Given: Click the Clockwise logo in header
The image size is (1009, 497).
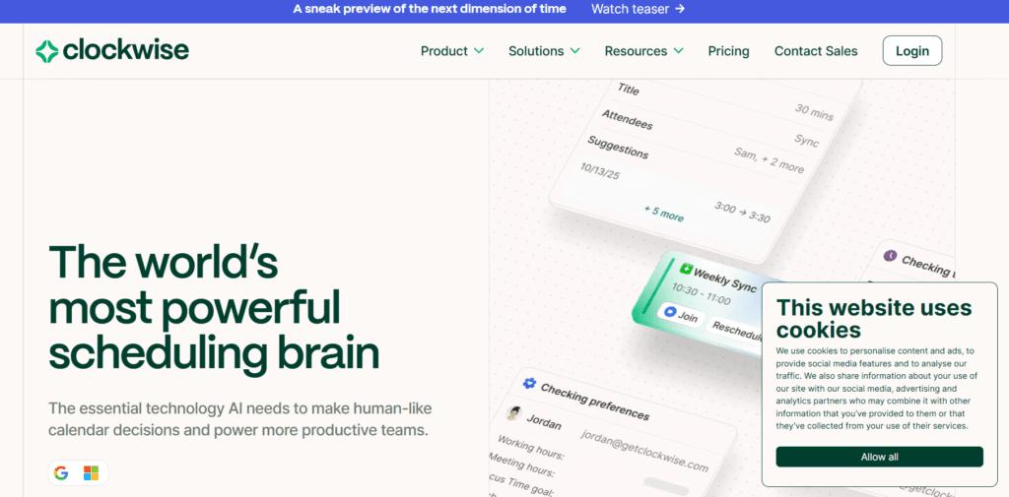Looking at the screenshot, I should click(x=111, y=51).
